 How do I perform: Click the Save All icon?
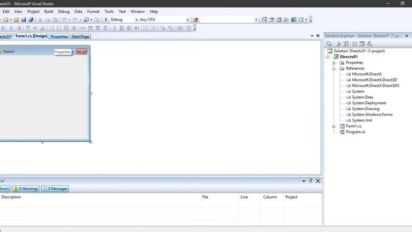tap(31, 20)
